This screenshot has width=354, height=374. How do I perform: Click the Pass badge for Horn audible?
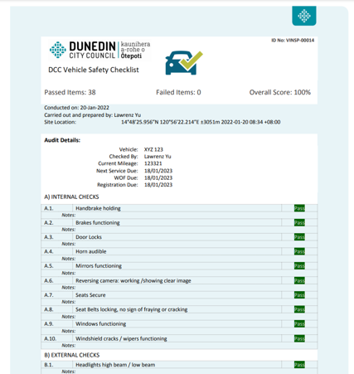pos(299,251)
